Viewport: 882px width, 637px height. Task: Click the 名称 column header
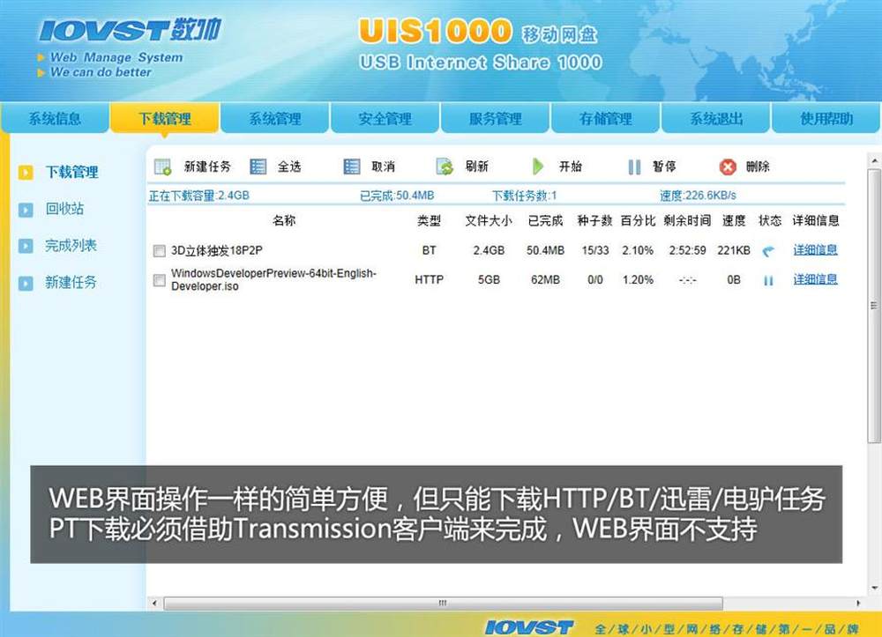[x=284, y=220]
